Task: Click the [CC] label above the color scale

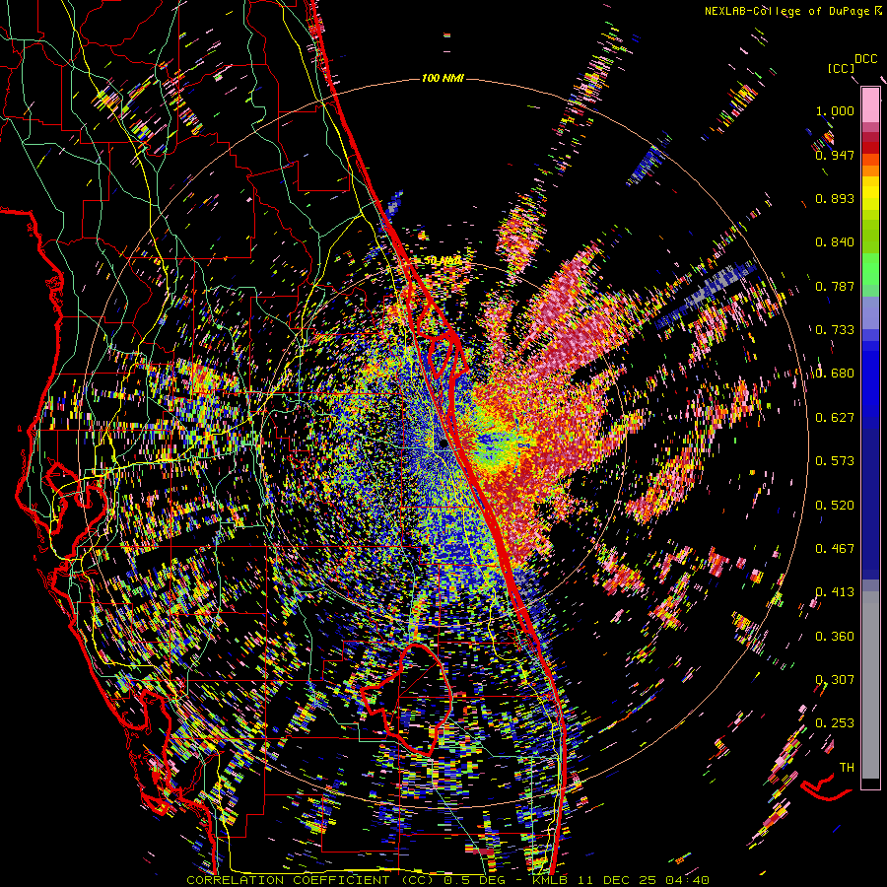Action: click(841, 68)
